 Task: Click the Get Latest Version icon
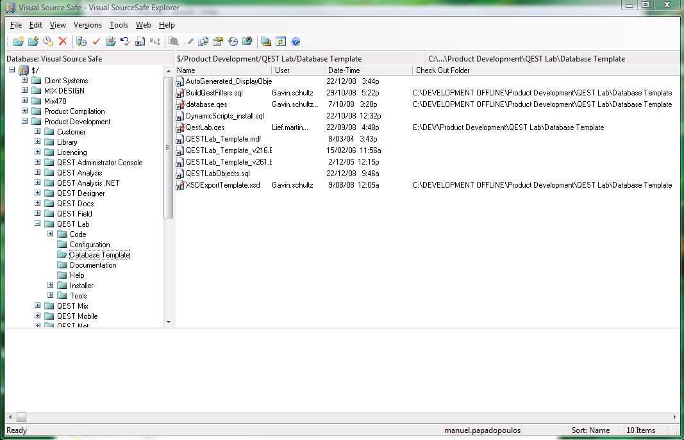(x=81, y=42)
